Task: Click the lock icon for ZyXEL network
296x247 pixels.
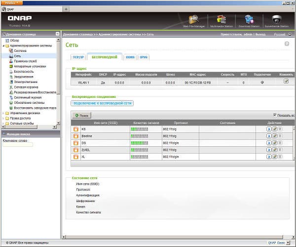Action: pyautogui.click(x=75, y=150)
